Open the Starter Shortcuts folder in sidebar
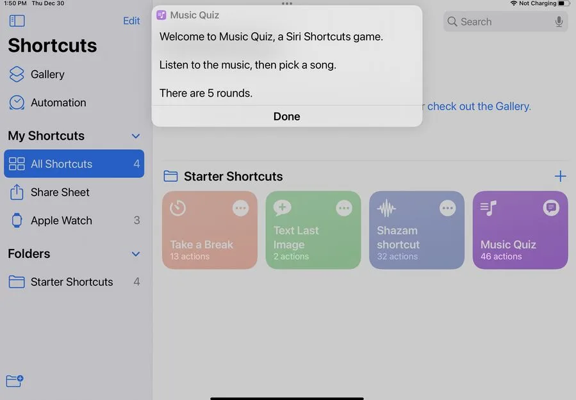 pos(74,282)
